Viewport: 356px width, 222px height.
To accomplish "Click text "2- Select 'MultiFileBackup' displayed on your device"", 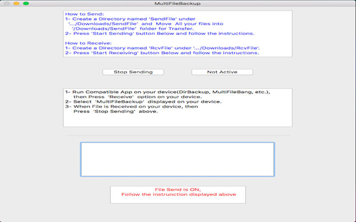I will [143, 102].
